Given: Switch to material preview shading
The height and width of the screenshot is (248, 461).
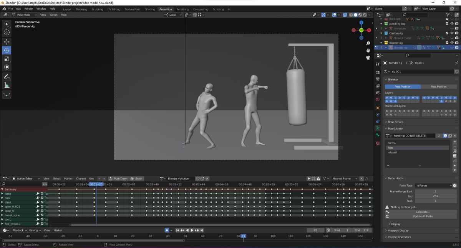Looking at the screenshot, I should [x=360, y=15].
